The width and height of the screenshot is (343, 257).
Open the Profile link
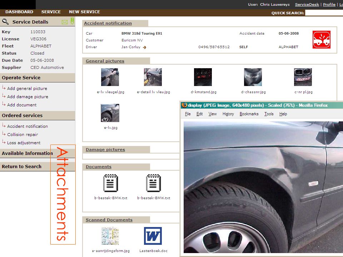pyautogui.click(x=329, y=4)
